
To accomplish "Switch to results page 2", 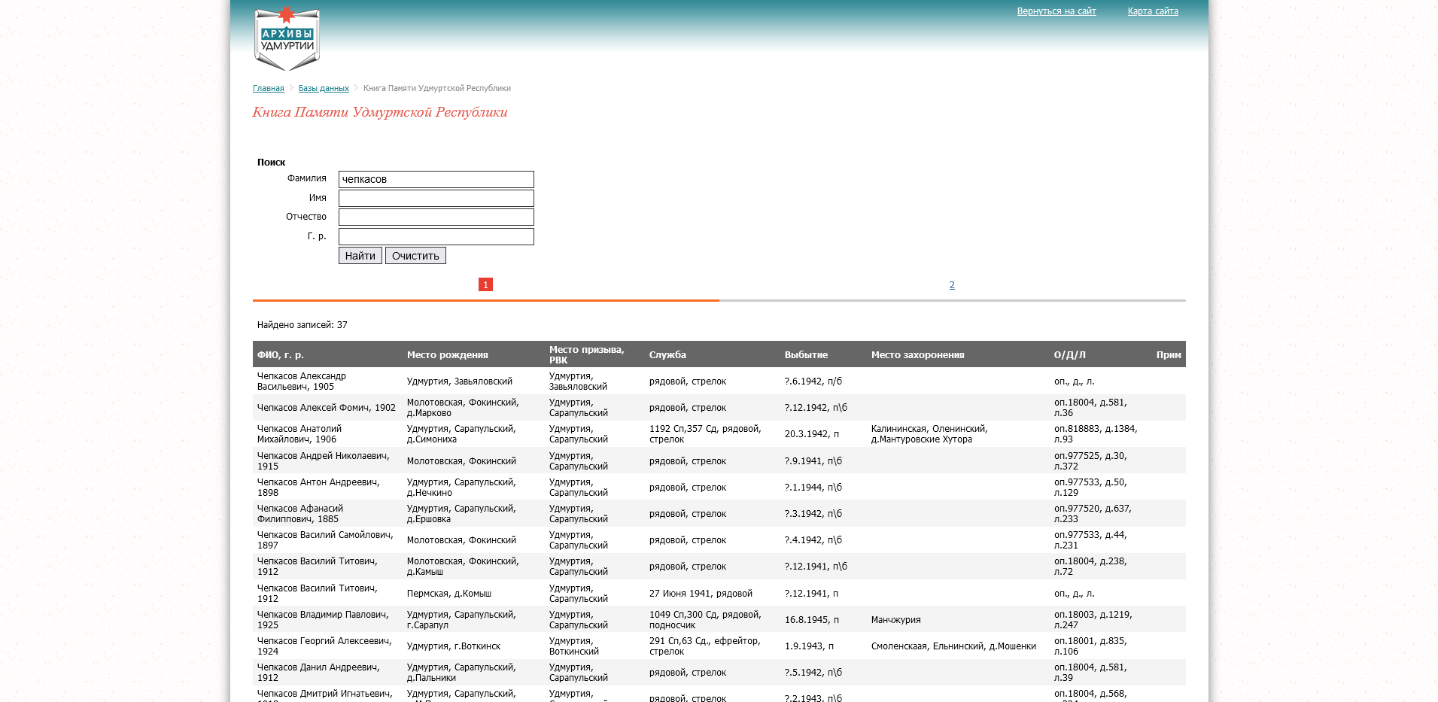I will (952, 285).
